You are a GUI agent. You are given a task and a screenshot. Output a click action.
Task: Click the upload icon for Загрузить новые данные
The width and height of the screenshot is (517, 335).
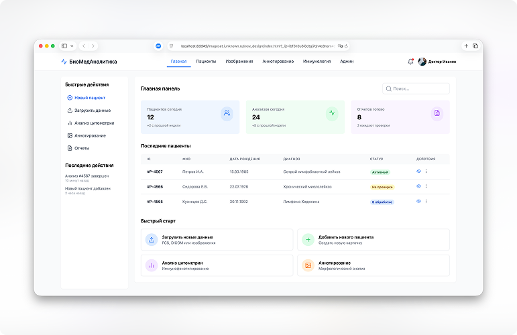pos(152,239)
